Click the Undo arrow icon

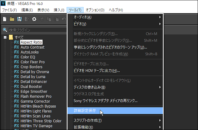tap(64, 19)
